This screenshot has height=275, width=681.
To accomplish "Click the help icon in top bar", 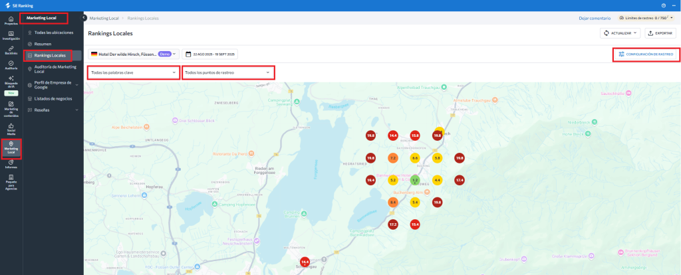I will (x=663, y=5).
